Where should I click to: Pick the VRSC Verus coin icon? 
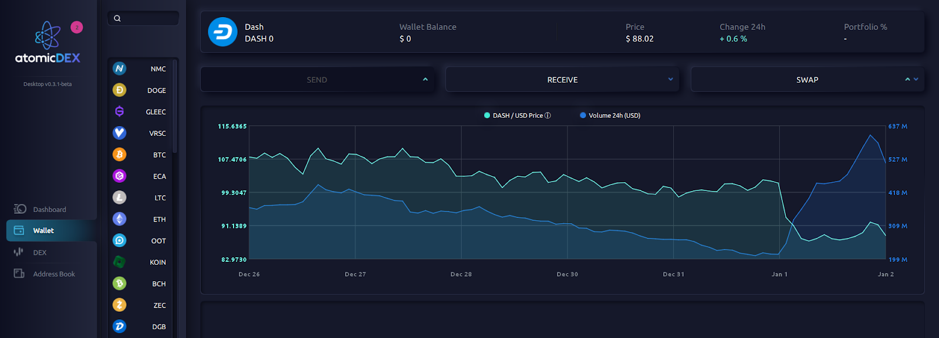coord(120,133)
